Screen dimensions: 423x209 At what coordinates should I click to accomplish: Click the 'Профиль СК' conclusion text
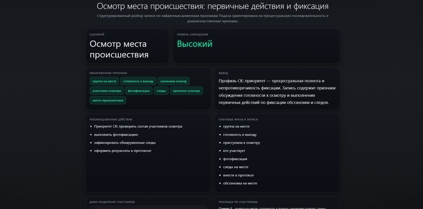pyautogui.click(x=277, y=92)
